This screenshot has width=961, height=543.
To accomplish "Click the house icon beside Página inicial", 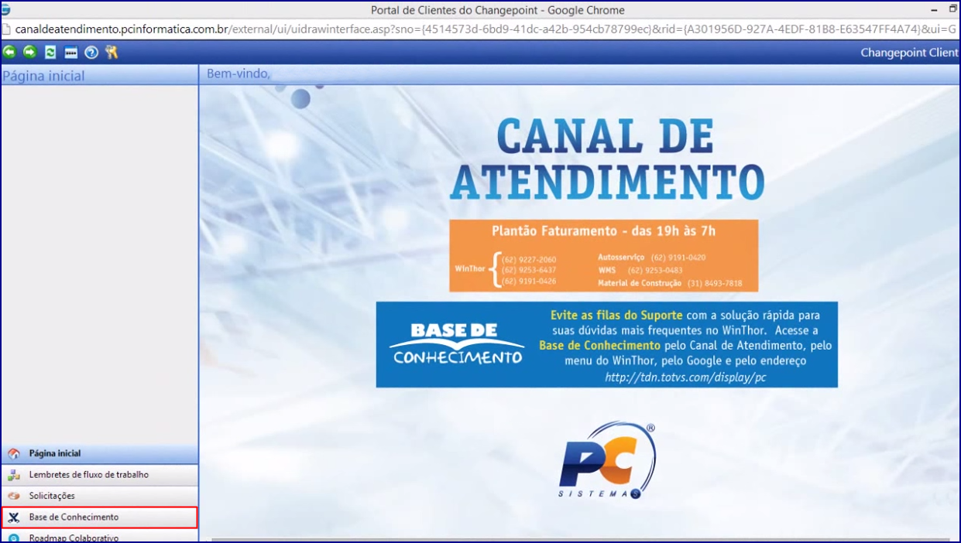I will point(13,454).
